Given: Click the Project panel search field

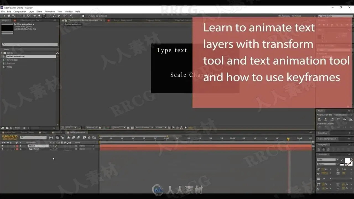Looking at the screenshot, I should 30,44.
